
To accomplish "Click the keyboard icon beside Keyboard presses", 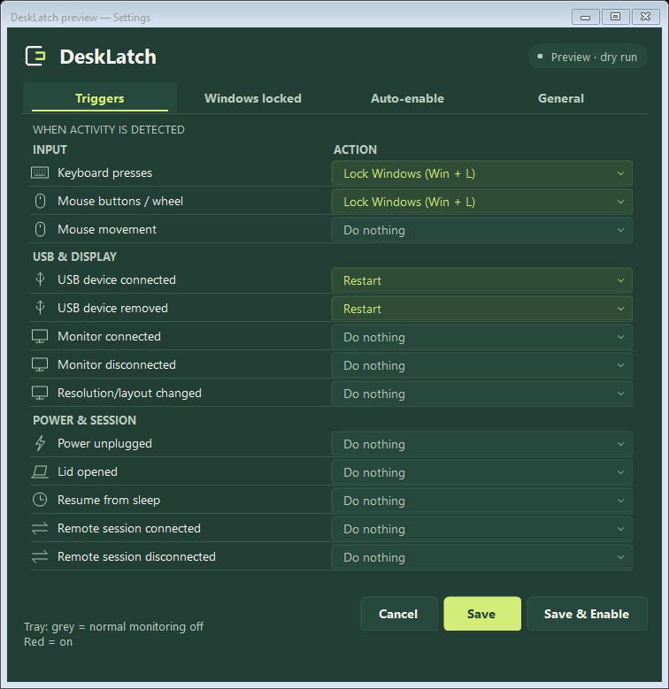I will tap(40, 172).
